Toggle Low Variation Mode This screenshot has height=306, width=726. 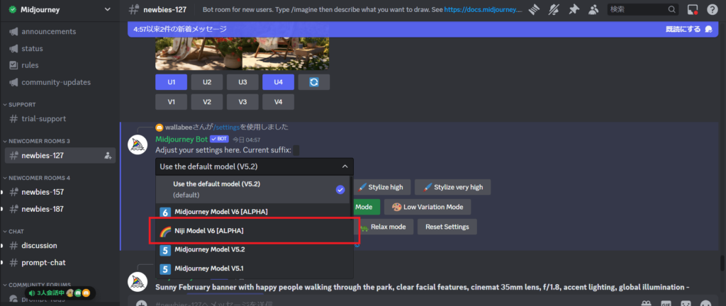428,207
